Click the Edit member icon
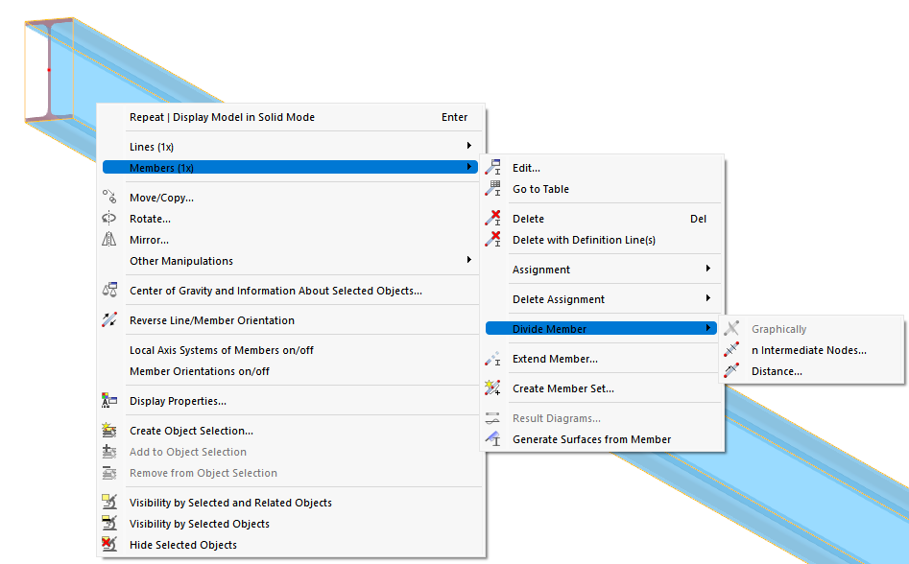 [492, 167]
